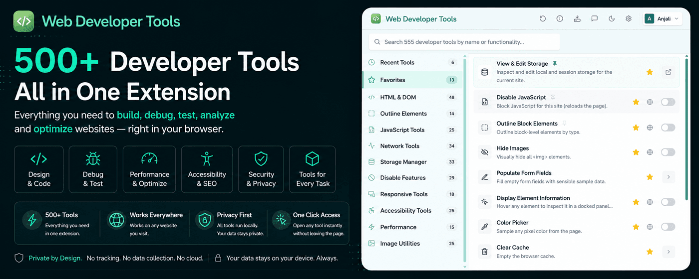The height and width of the screenshot is (279, 699).
Task: Click Security & Privacy feature card
Action: coord(261,169)
